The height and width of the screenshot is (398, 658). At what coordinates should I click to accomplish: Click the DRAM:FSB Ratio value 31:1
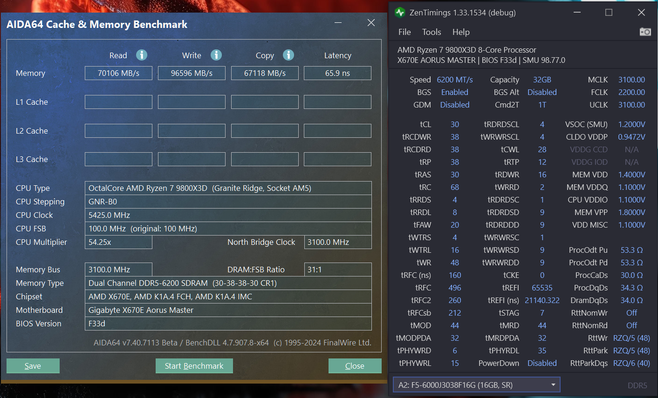pos(338,270)
